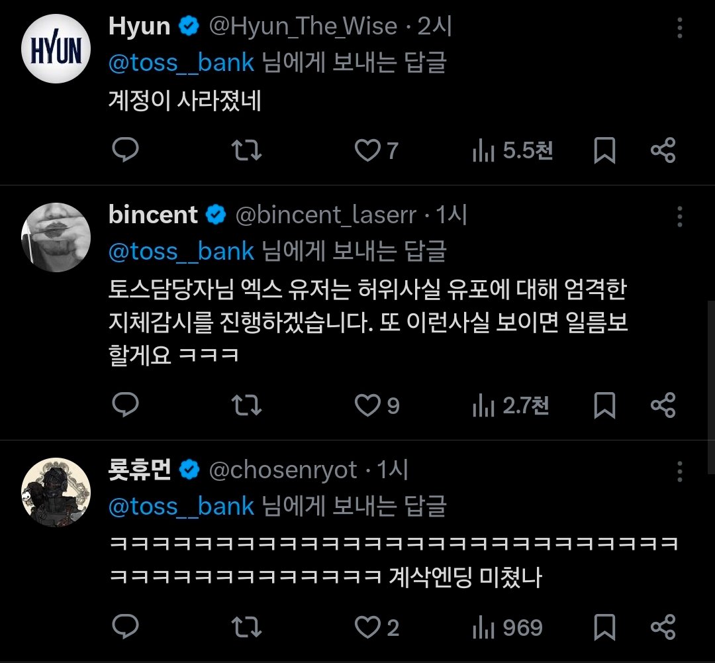The height and width of the screenshot is (663, 715).
Task: Open @bincent_laserr profile handle
Action: point(326,215)
